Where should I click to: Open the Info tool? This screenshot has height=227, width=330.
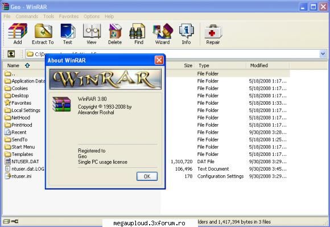click(186, 34)
